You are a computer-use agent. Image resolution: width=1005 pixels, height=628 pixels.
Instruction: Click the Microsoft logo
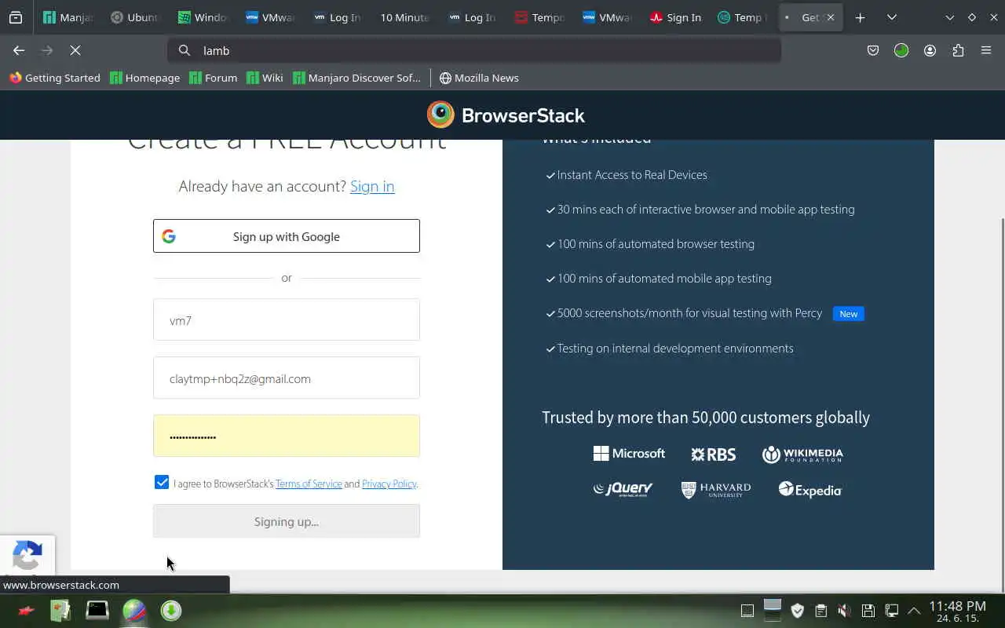point(629,454)
